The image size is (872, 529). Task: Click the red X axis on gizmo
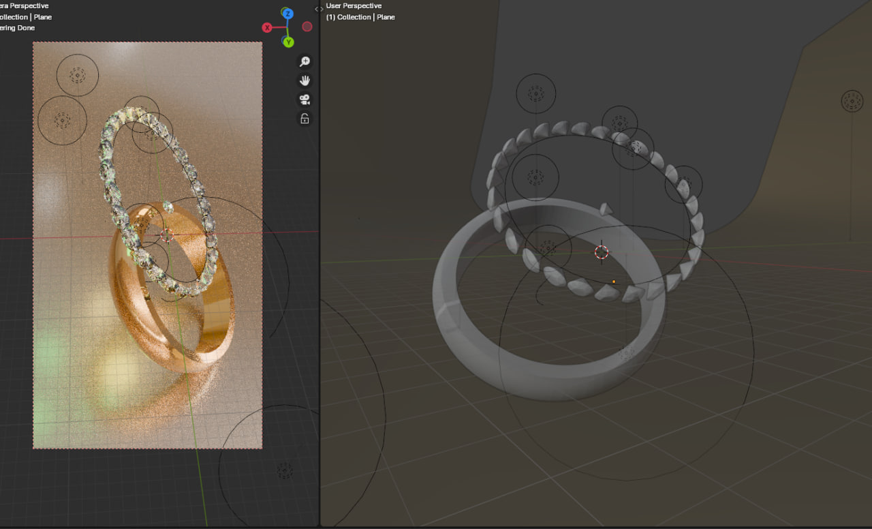[267, 27]
